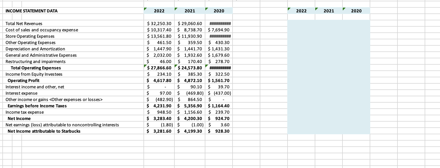Click the 4,231.90 earnings before taxes cell

(x=159, y=106)
